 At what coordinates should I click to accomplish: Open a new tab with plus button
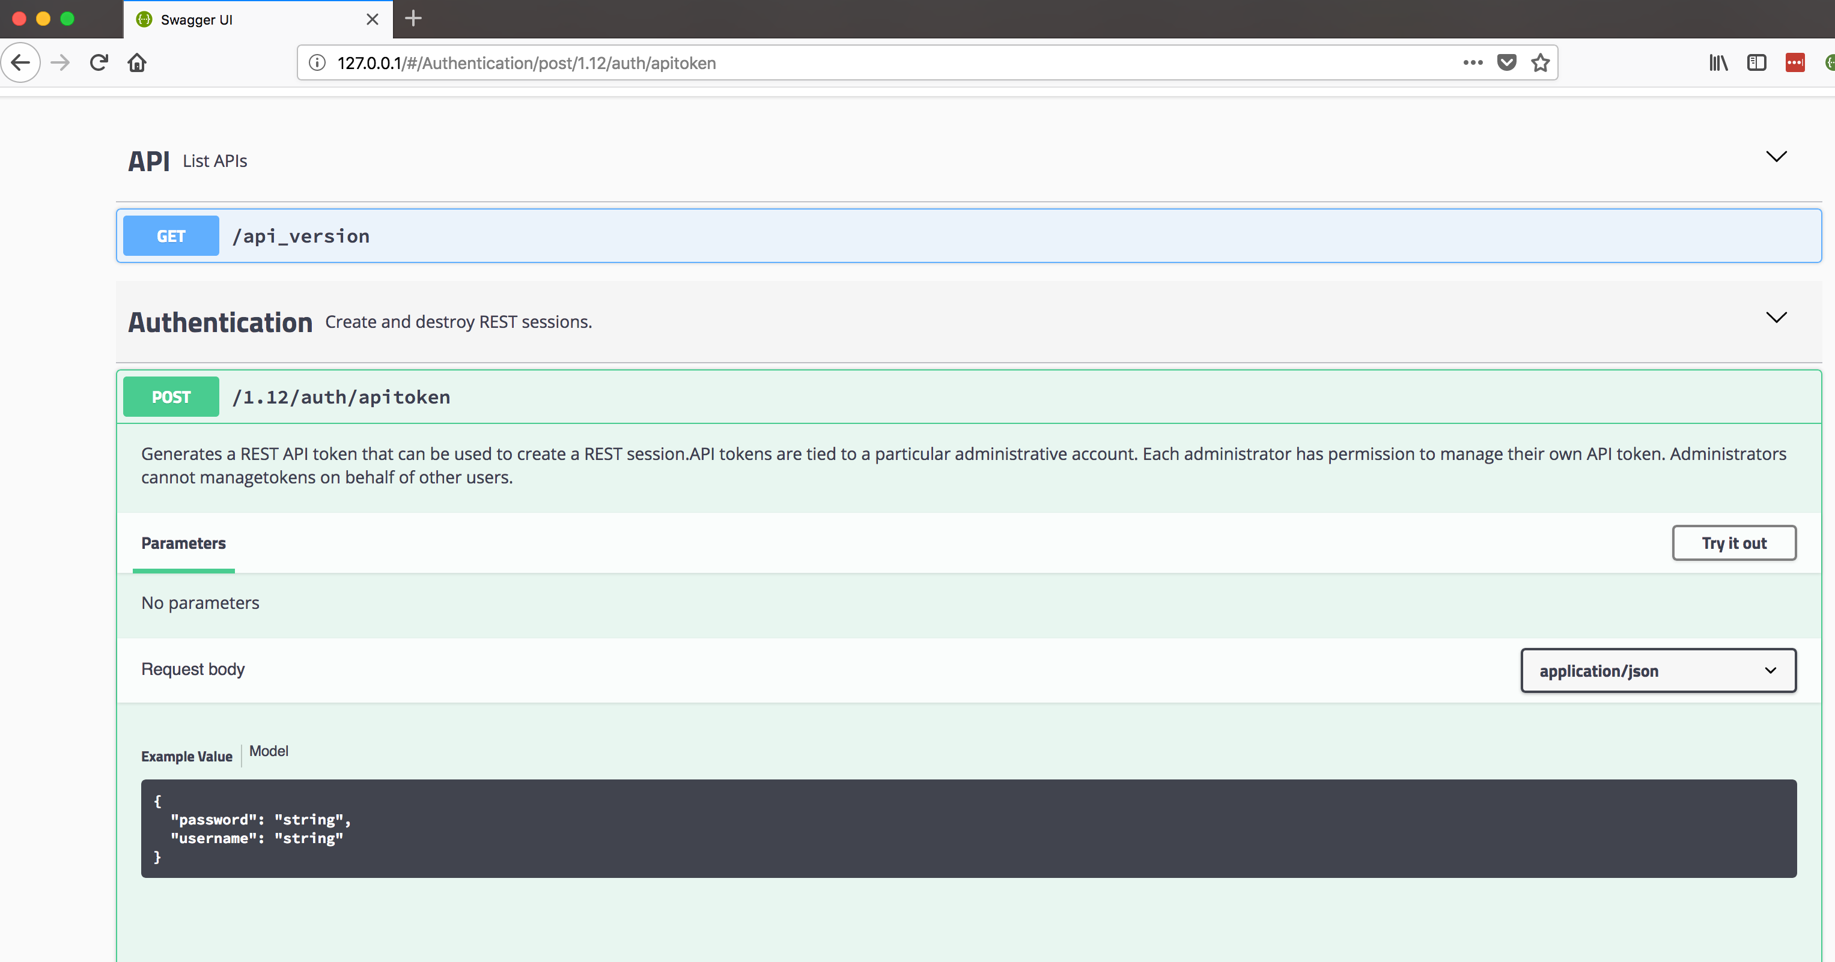point(413,19)
